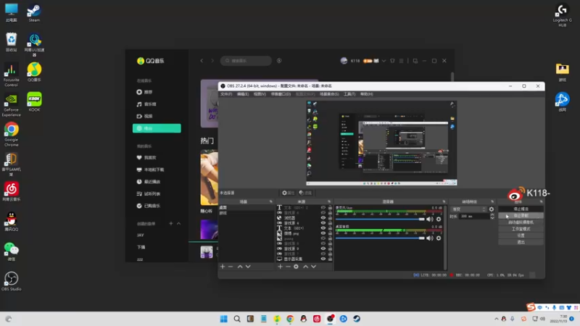The width and height of the screenshot is (580, 326).
Task: Remove selected scene with the minus icon
Action: coord(231,267)
